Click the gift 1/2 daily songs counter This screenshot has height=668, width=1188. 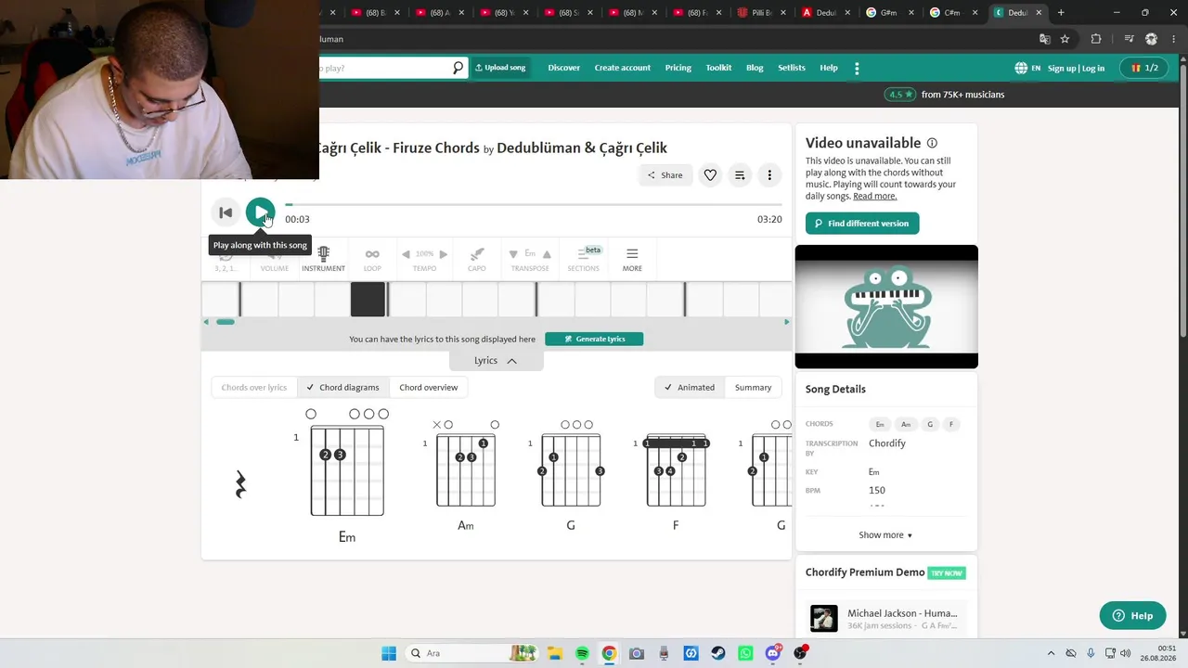tap(1144, 68)
